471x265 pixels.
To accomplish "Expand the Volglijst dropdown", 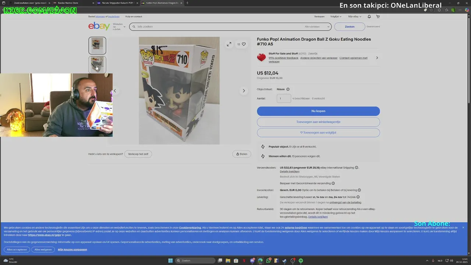I will [336, 17].
